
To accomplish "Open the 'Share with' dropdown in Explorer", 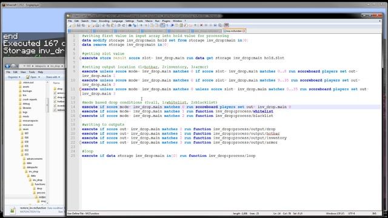I will coord(53,77).
